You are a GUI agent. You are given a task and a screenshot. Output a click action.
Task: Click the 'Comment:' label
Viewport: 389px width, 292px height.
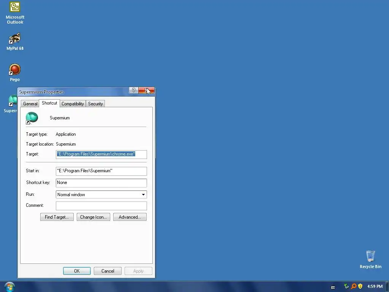[x=35, y=205]
